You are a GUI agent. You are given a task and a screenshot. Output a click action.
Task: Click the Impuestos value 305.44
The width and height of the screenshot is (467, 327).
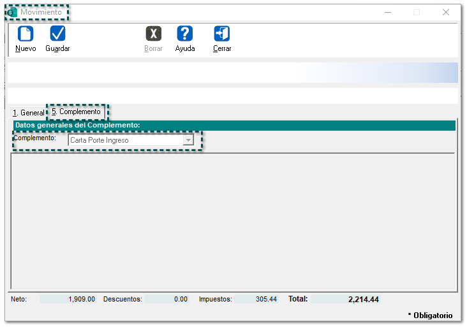pyautogui.click(x=256, y=299)
